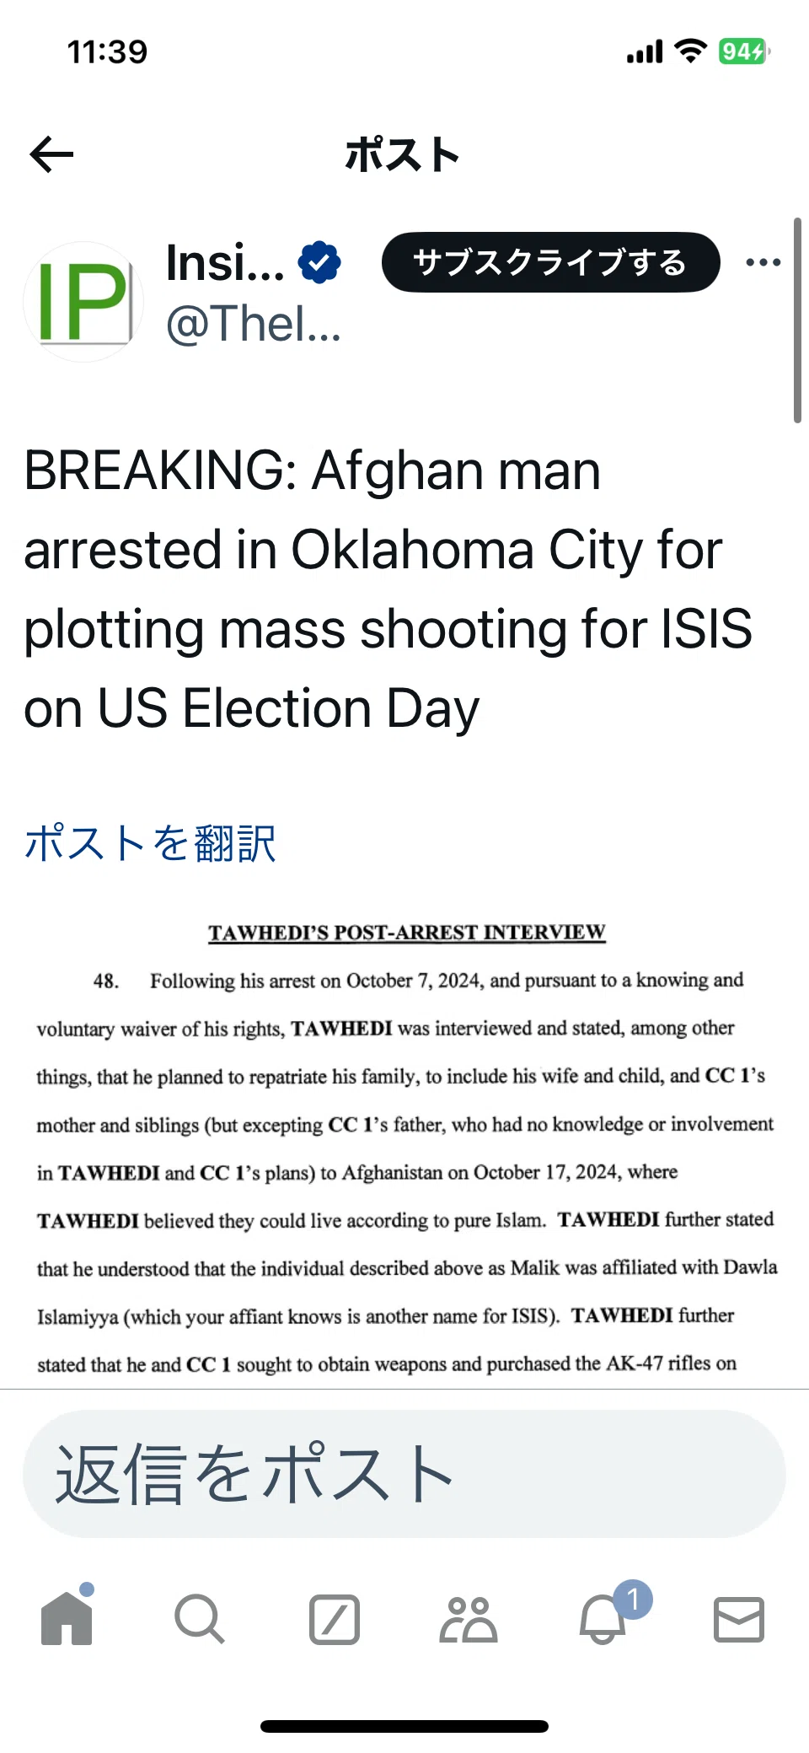Open the IP profile avatar
The image size is (809, 1753).
coord(83,302)
